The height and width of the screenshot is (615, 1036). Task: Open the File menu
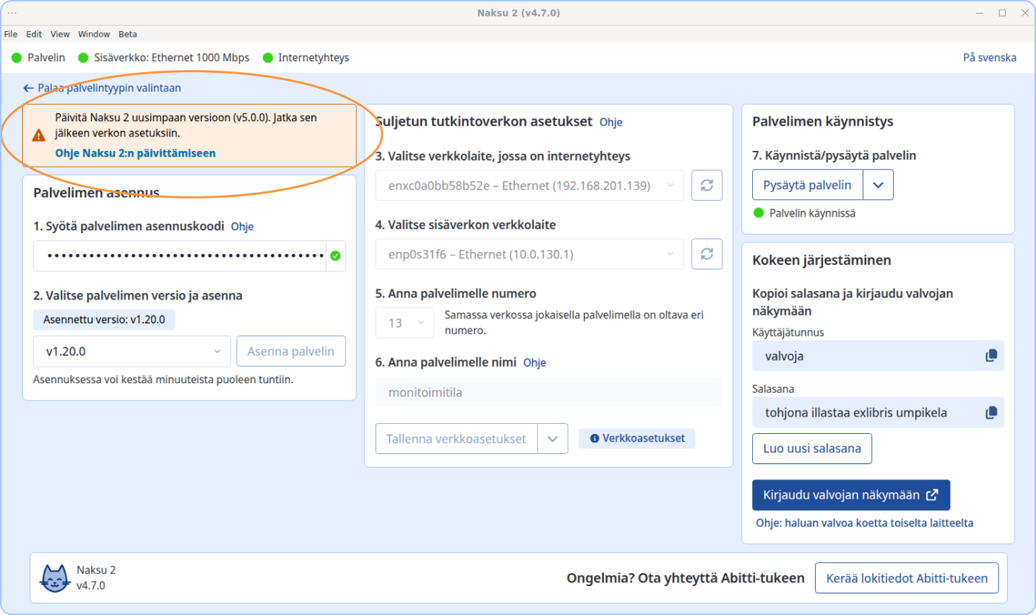[x=11, y=34]
